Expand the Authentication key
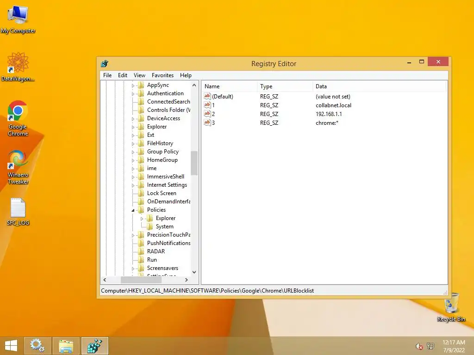474x355 pixels. coord(133,94)
